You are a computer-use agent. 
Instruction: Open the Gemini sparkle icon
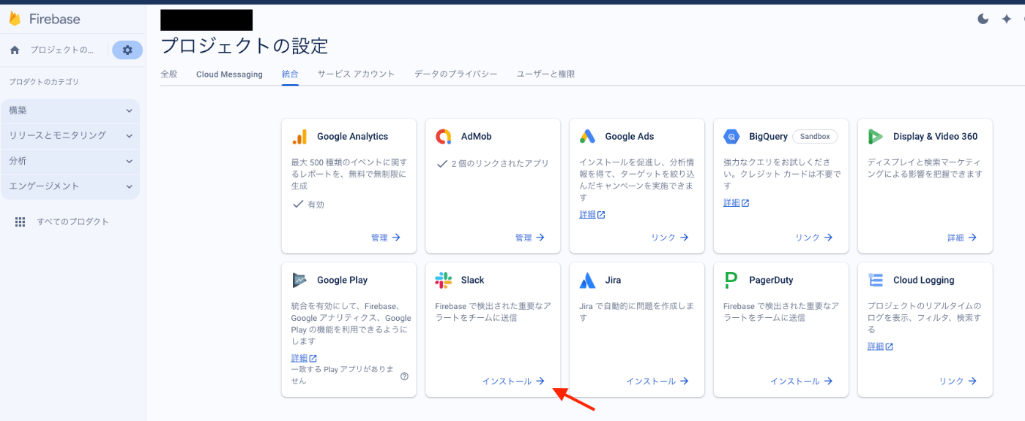[x=1006, y=19]
